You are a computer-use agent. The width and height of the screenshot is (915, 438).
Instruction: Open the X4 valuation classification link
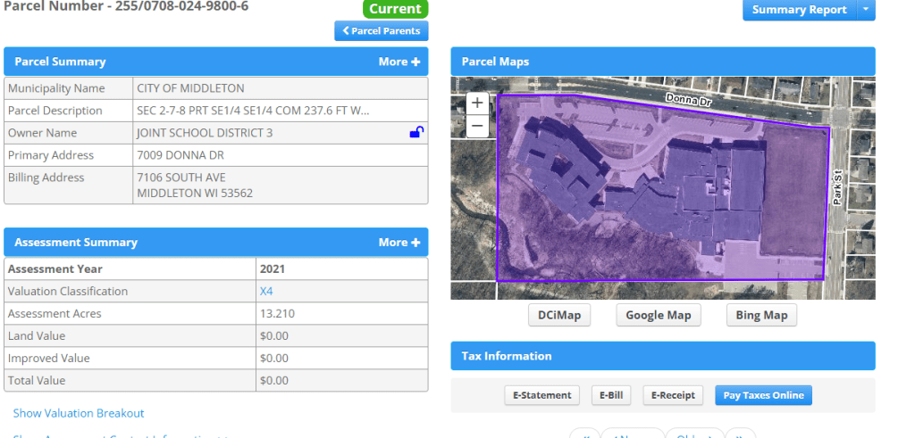coord(266,291)
